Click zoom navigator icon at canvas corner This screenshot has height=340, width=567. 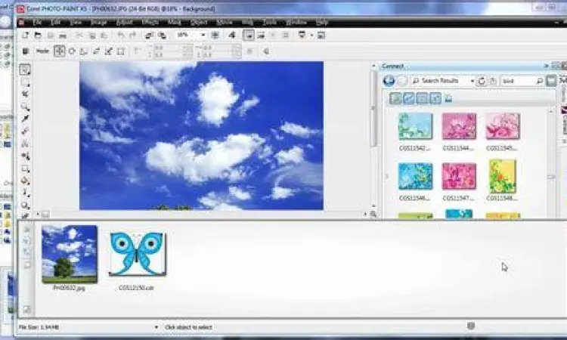373,215
